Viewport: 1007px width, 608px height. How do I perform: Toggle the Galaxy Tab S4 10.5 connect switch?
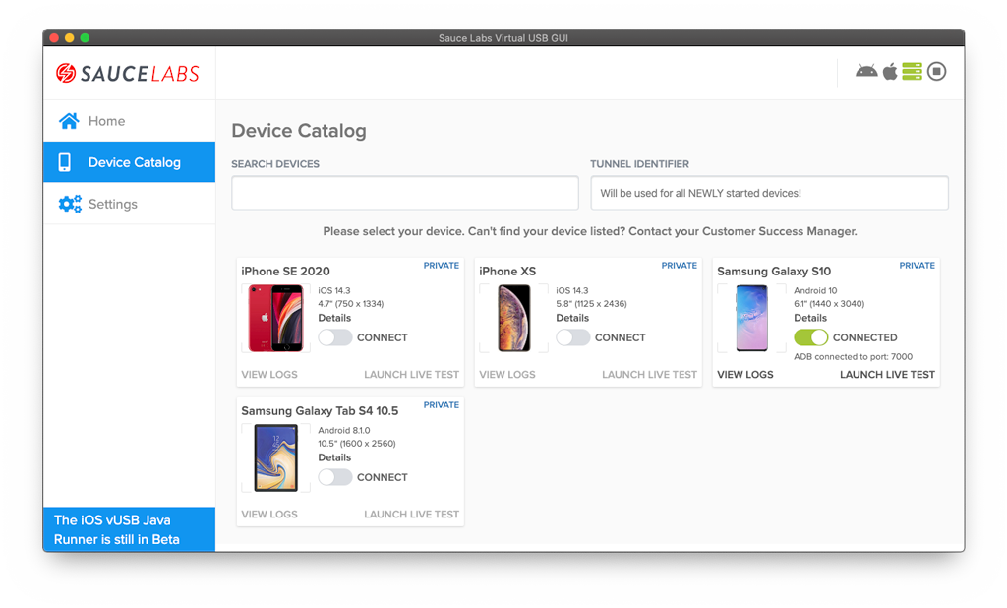click(x=334, y=477)
